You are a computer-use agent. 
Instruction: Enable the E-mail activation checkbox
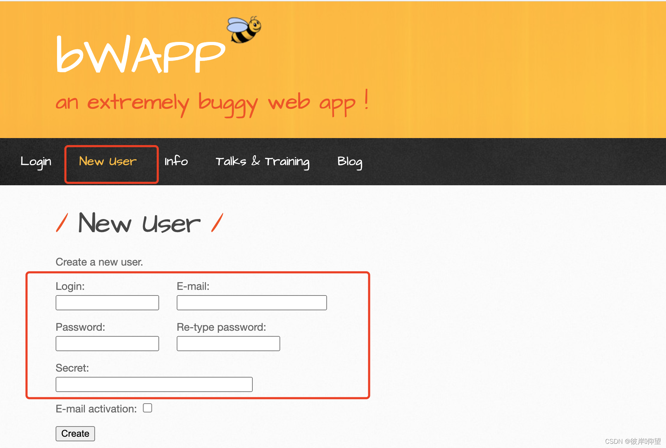click(x=147, y=408)
